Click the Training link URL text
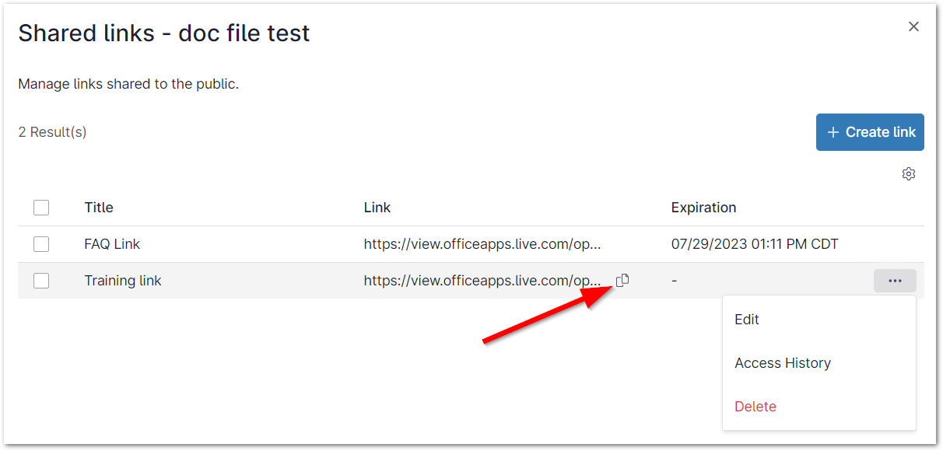Viewport: 943px width, 451px height. click(x=482, y=281)
